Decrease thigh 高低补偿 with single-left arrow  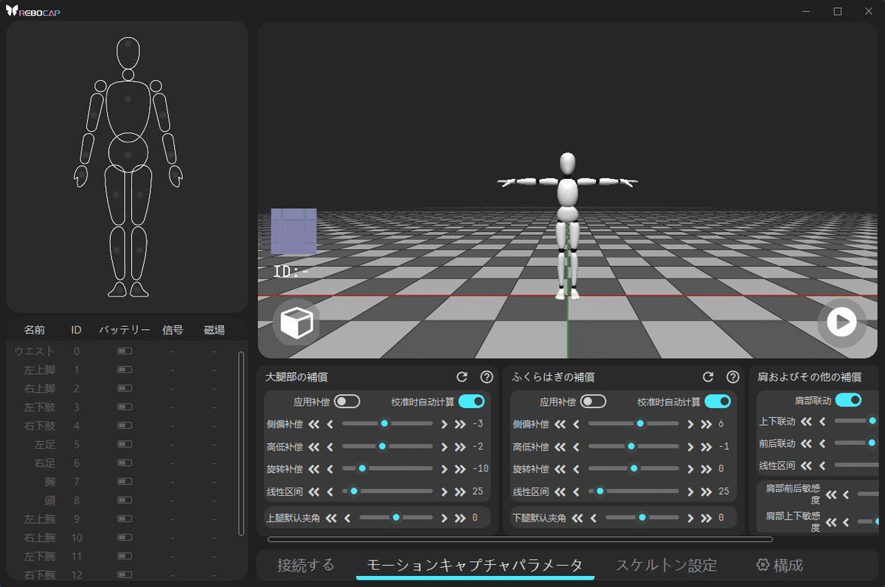tap(330, 446)
